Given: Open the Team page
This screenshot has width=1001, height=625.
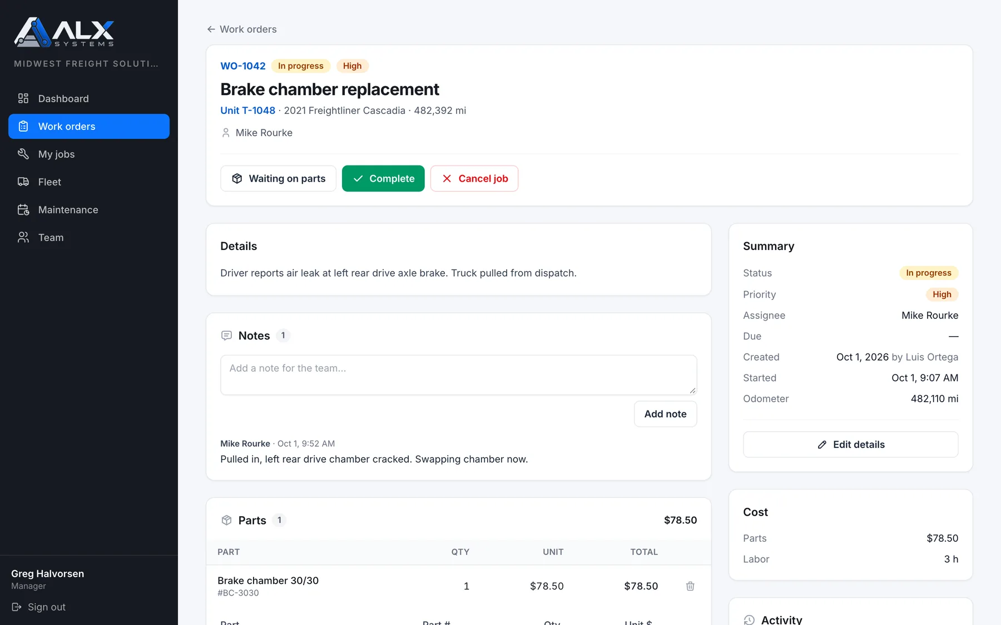Looking at the screenshot, I should (89, 237).
